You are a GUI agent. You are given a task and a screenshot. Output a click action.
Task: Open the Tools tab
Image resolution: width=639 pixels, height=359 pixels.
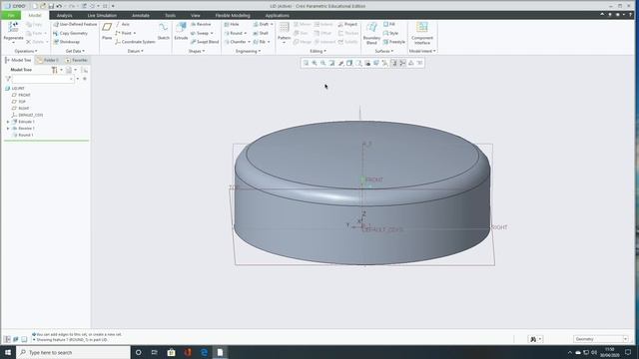tap(171, 16)
